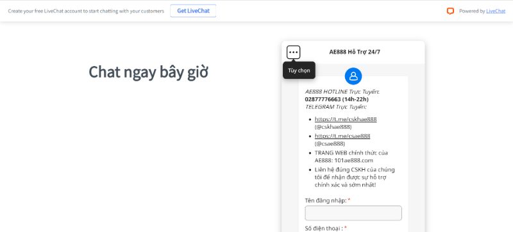Open the LiveChat link in Powered by
513x232 pixels.
[496, 11]
